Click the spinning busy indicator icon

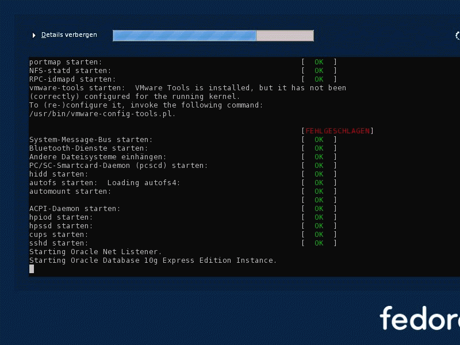[x=457, y=36]
